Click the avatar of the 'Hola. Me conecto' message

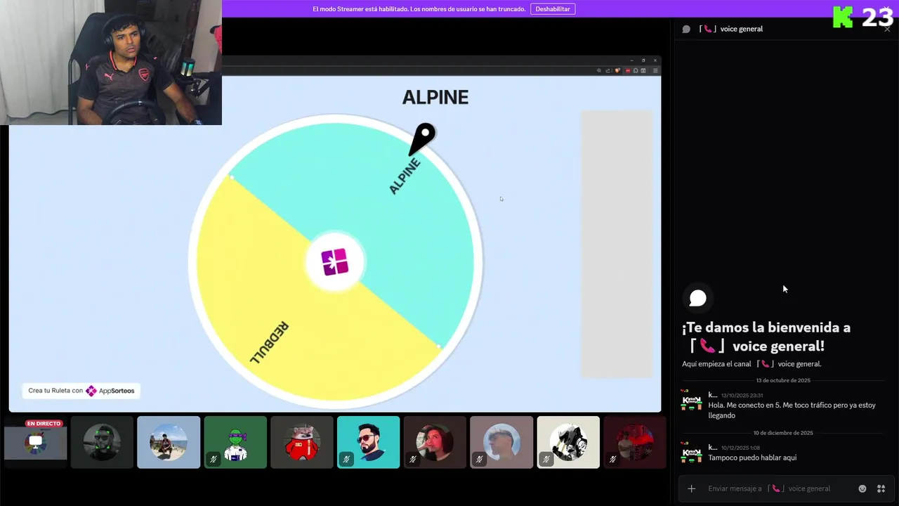(x=692, y=401)
